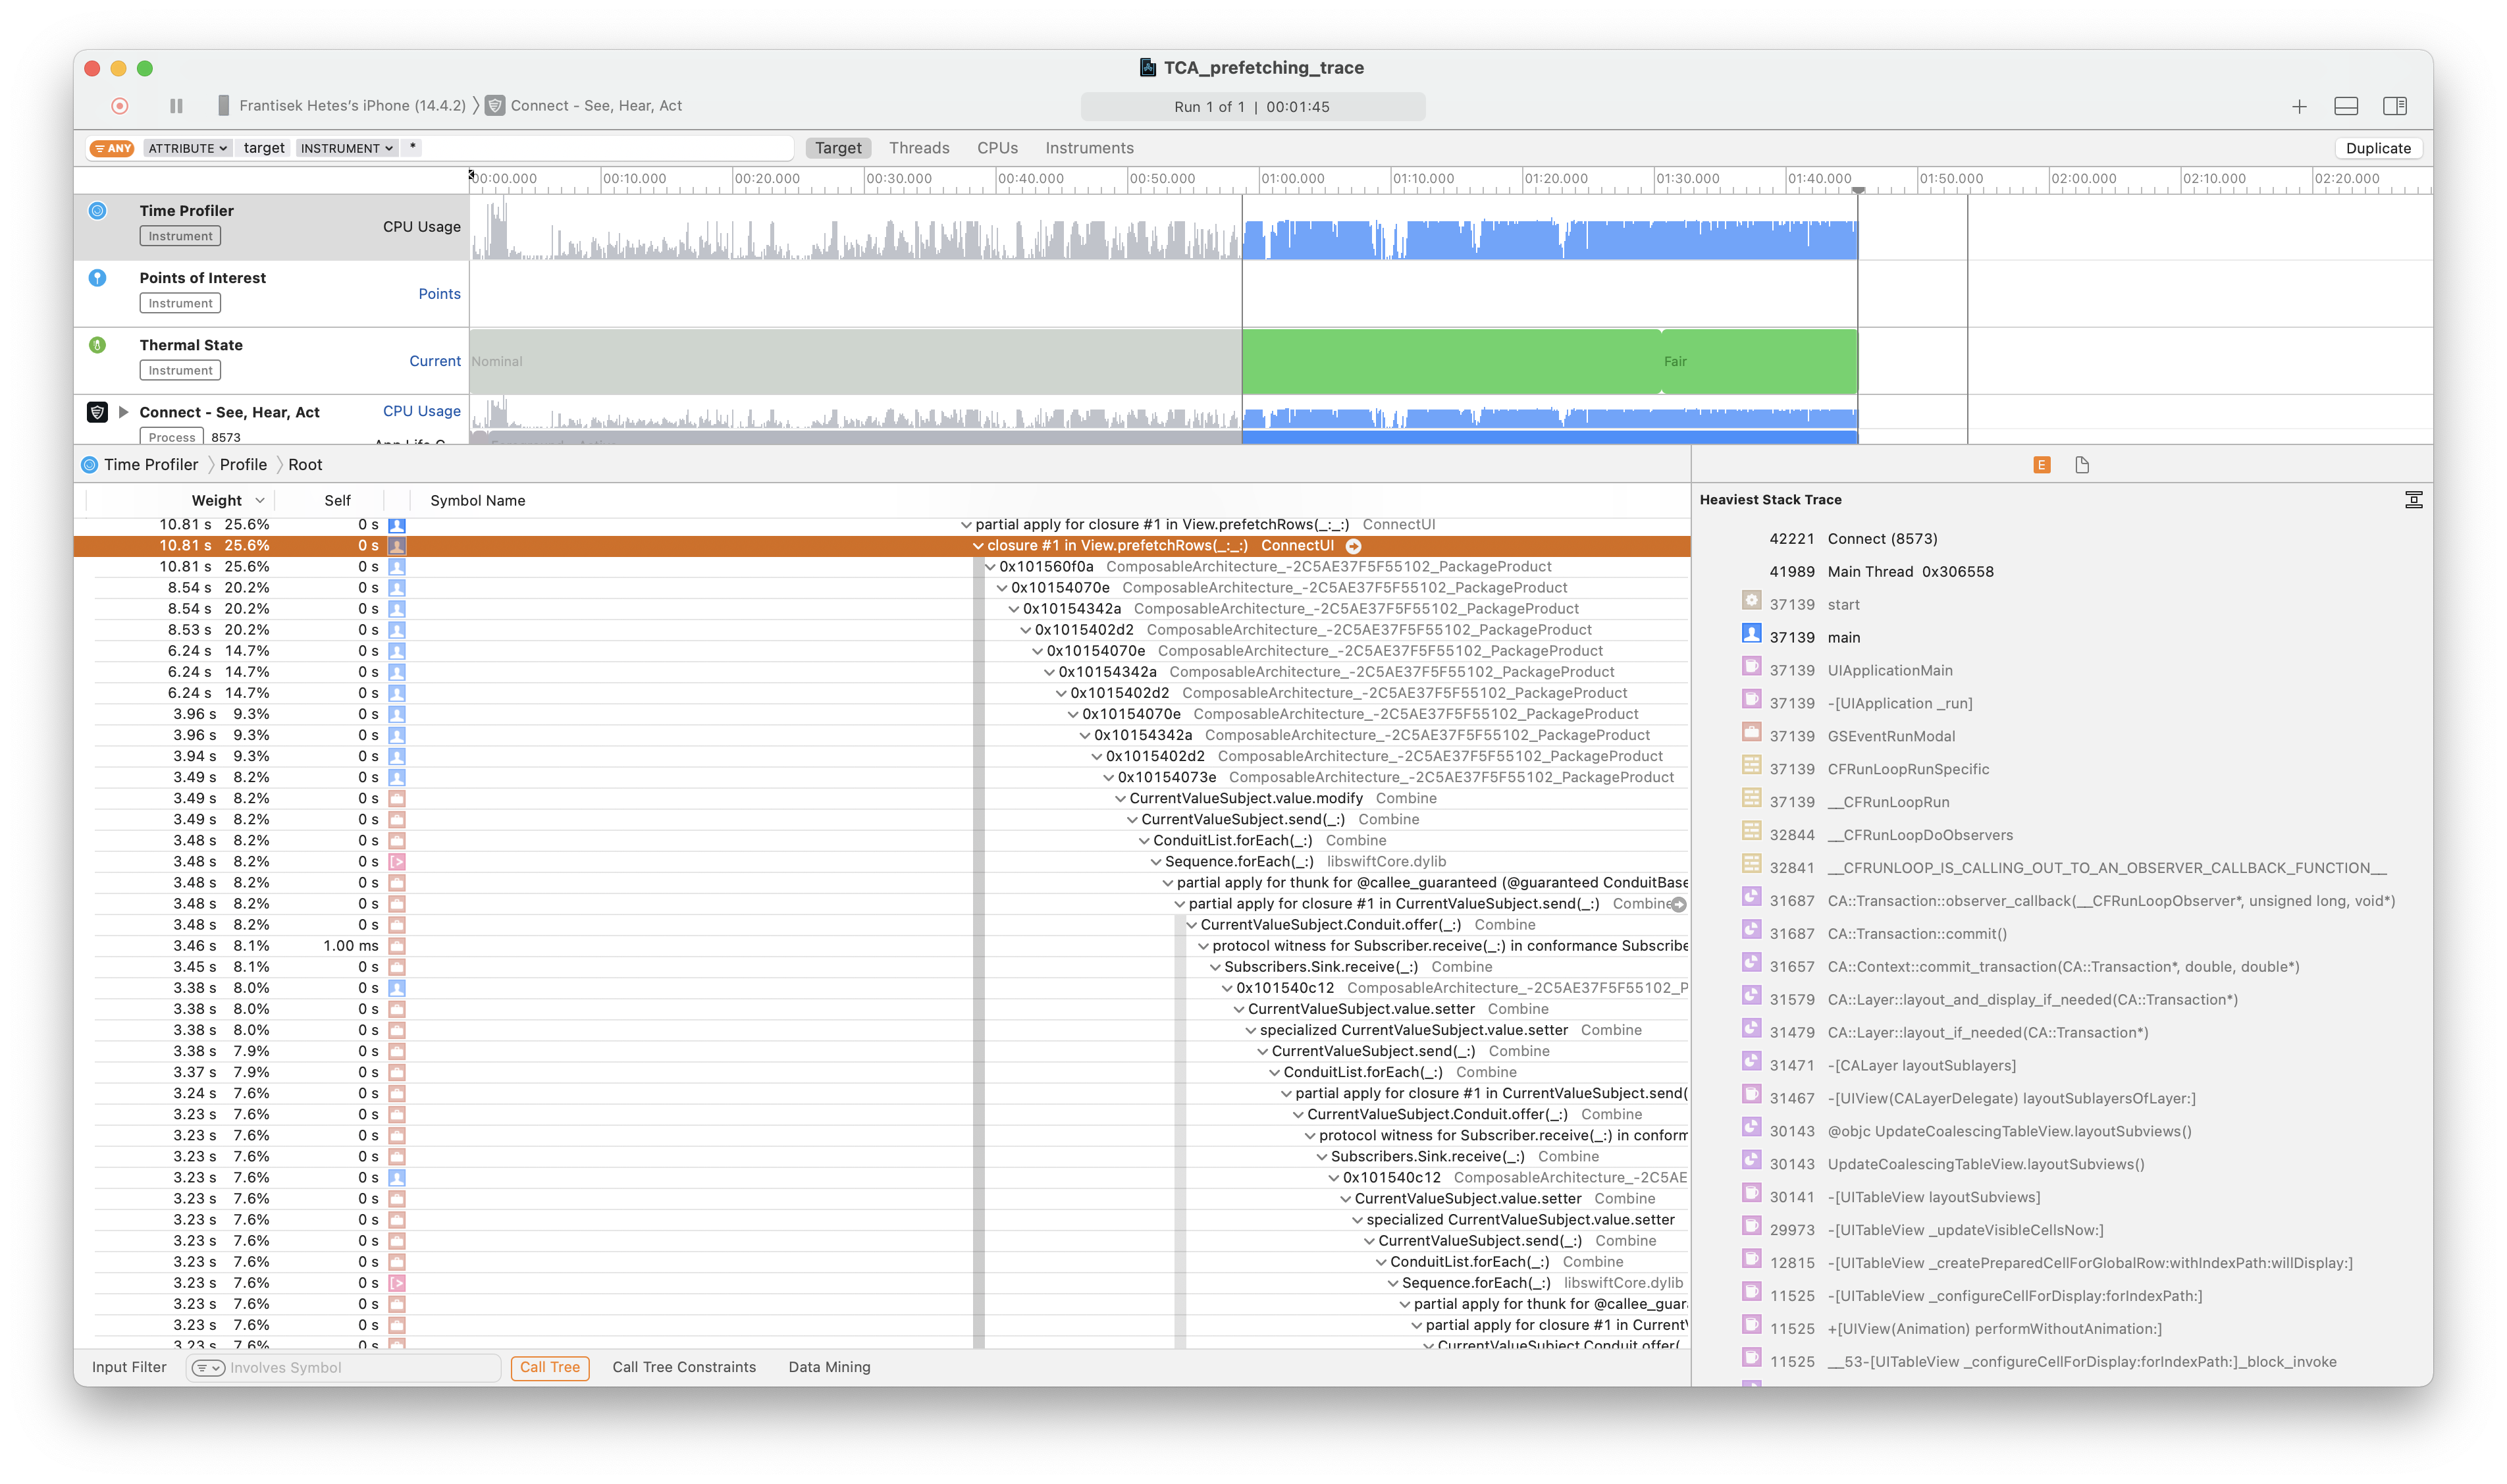Click the start frame gear icon

[x=1751, y=600]
